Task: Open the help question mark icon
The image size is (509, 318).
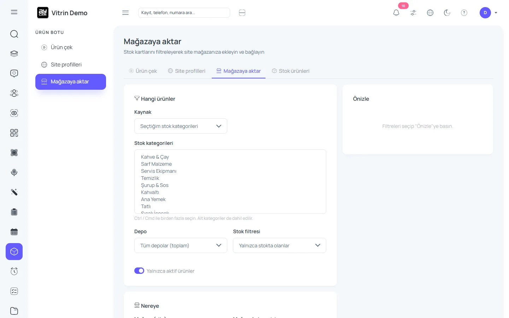Action: [x=464, y=13]
